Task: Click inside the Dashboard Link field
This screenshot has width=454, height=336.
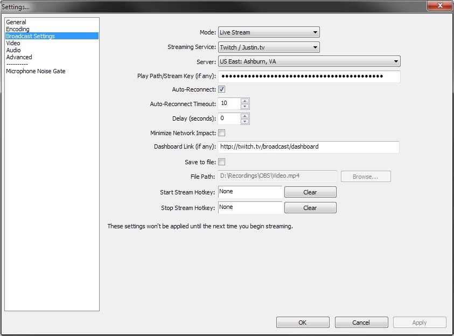Action: (x=307, y=146)
